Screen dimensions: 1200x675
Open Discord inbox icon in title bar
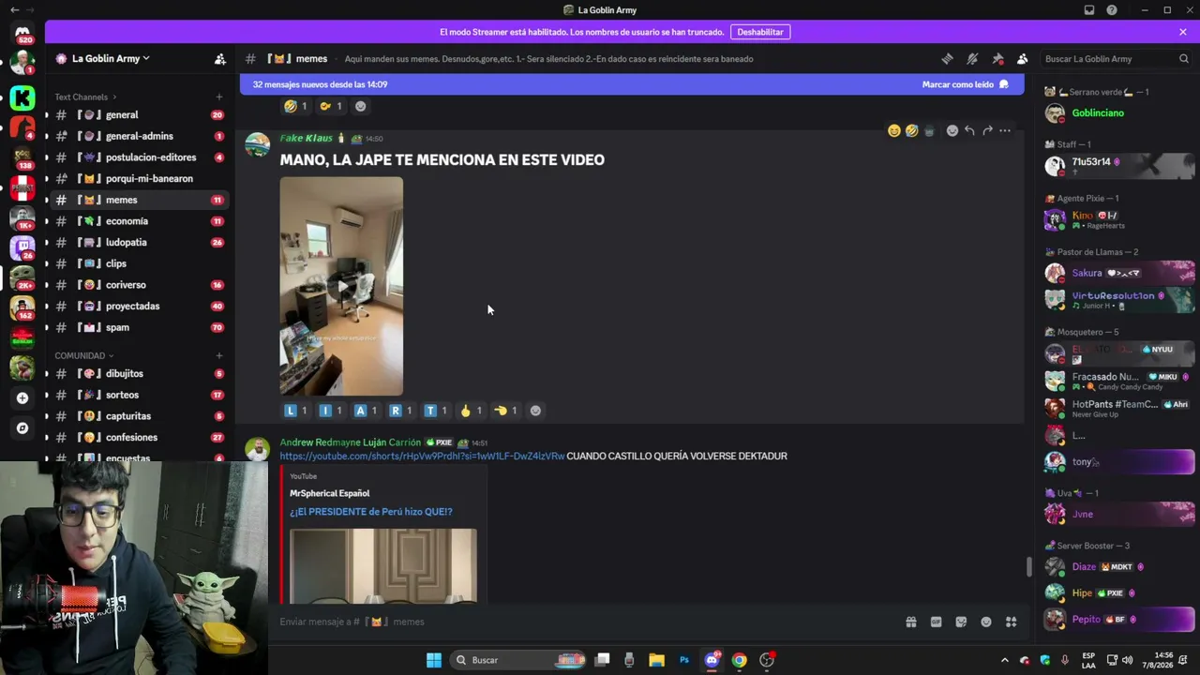[x=1089, y=10]
